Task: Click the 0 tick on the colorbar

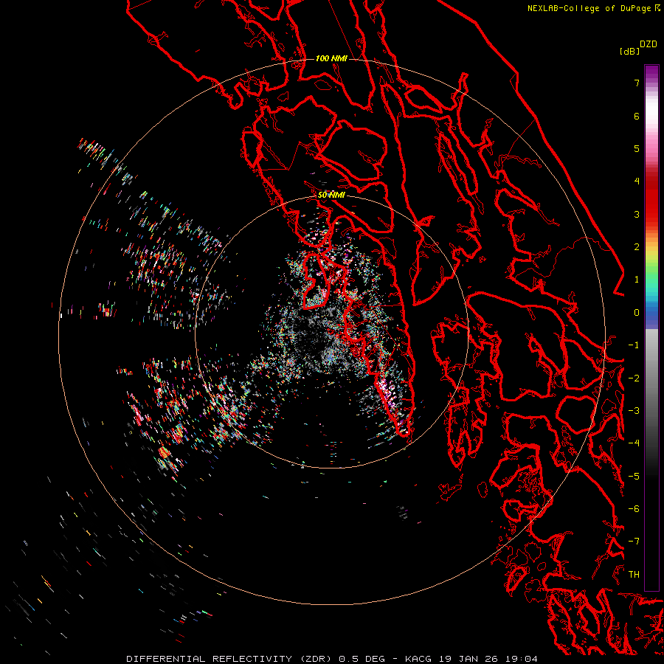Action: (637, 313)
